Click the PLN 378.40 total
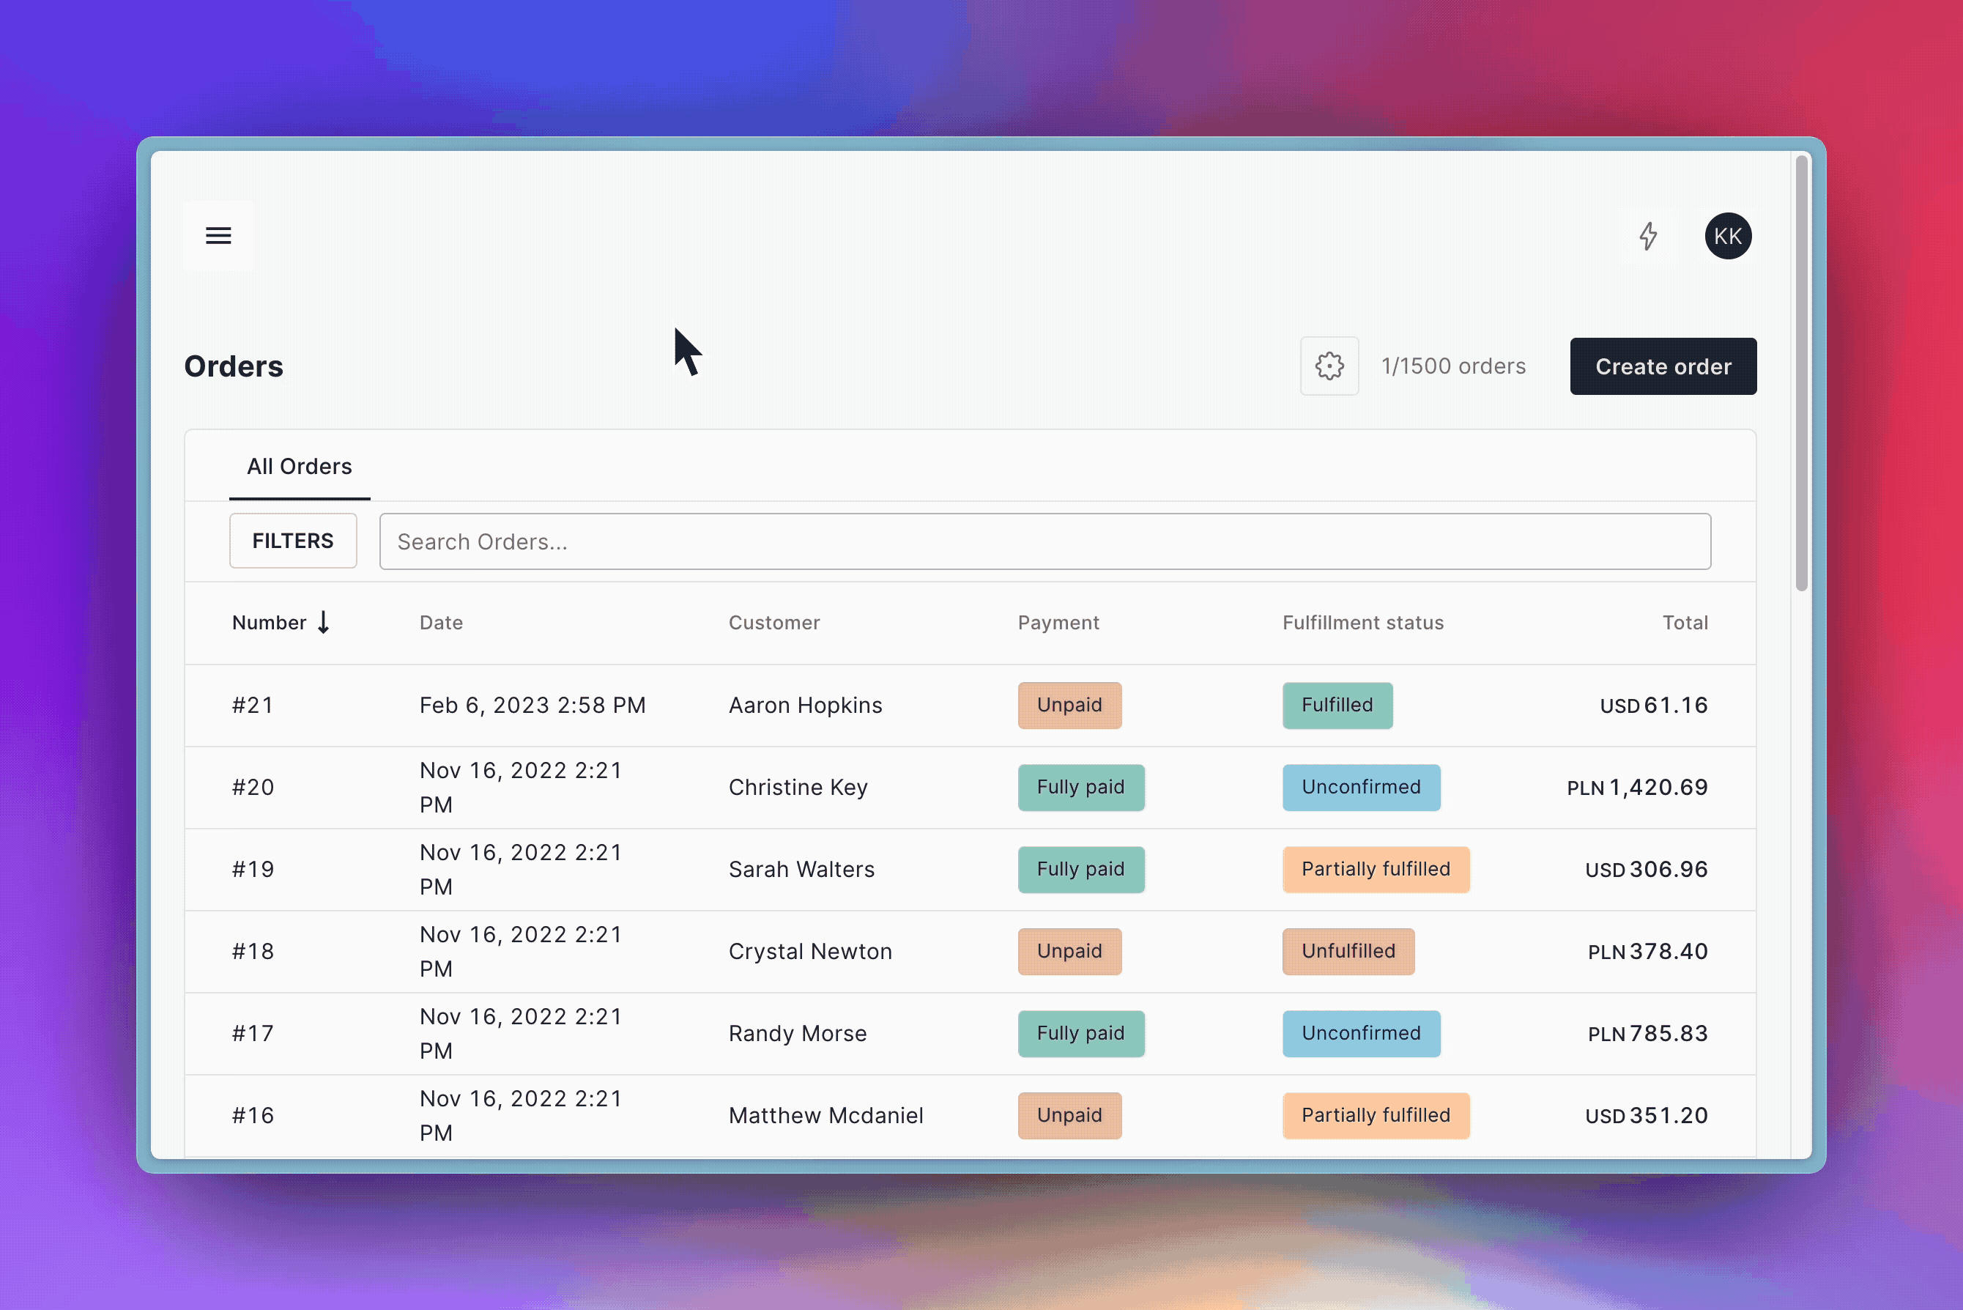Image resolution: width=1963 pixels, height=1310 pixels. point(1647,951)
